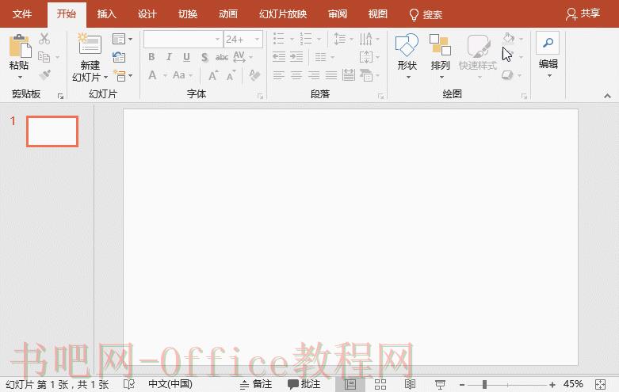Click the increase indent icon
The height and width of the screenshot is (392, 619).
tap(296, 57)
